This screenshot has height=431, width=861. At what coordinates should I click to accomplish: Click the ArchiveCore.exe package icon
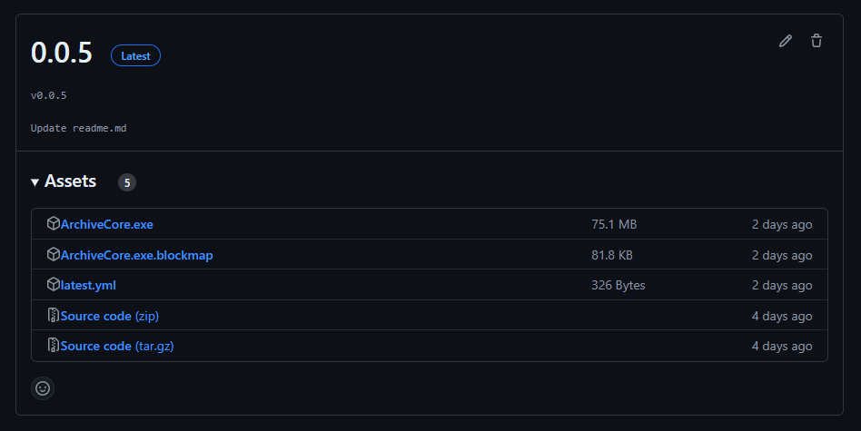(53, 223)
